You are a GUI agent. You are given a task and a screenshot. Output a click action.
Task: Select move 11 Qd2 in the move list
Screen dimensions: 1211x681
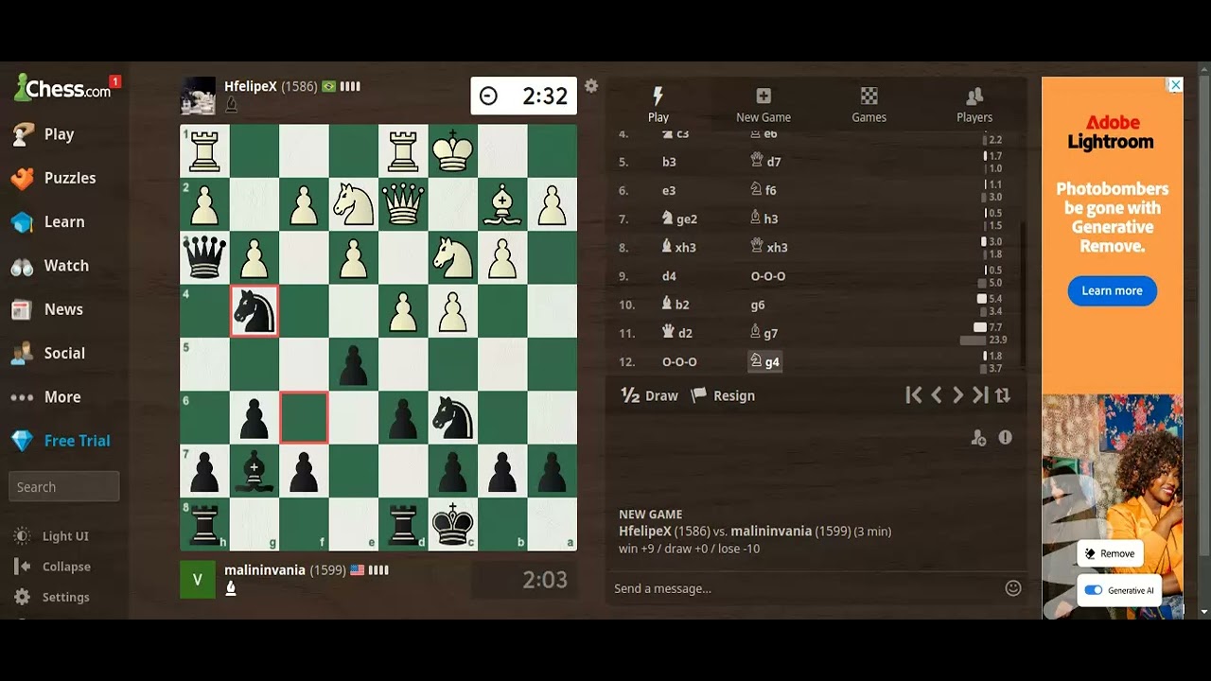[x=677, y=333]
